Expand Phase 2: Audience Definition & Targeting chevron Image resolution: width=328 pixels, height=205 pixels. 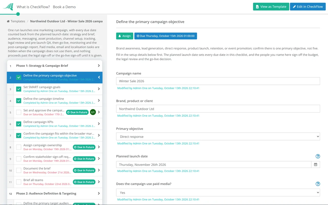coord(99,193)
